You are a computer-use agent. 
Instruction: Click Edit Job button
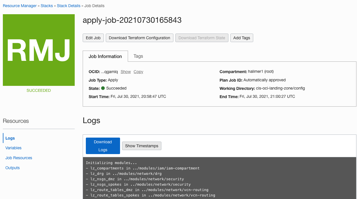click(x=93, y=38)
